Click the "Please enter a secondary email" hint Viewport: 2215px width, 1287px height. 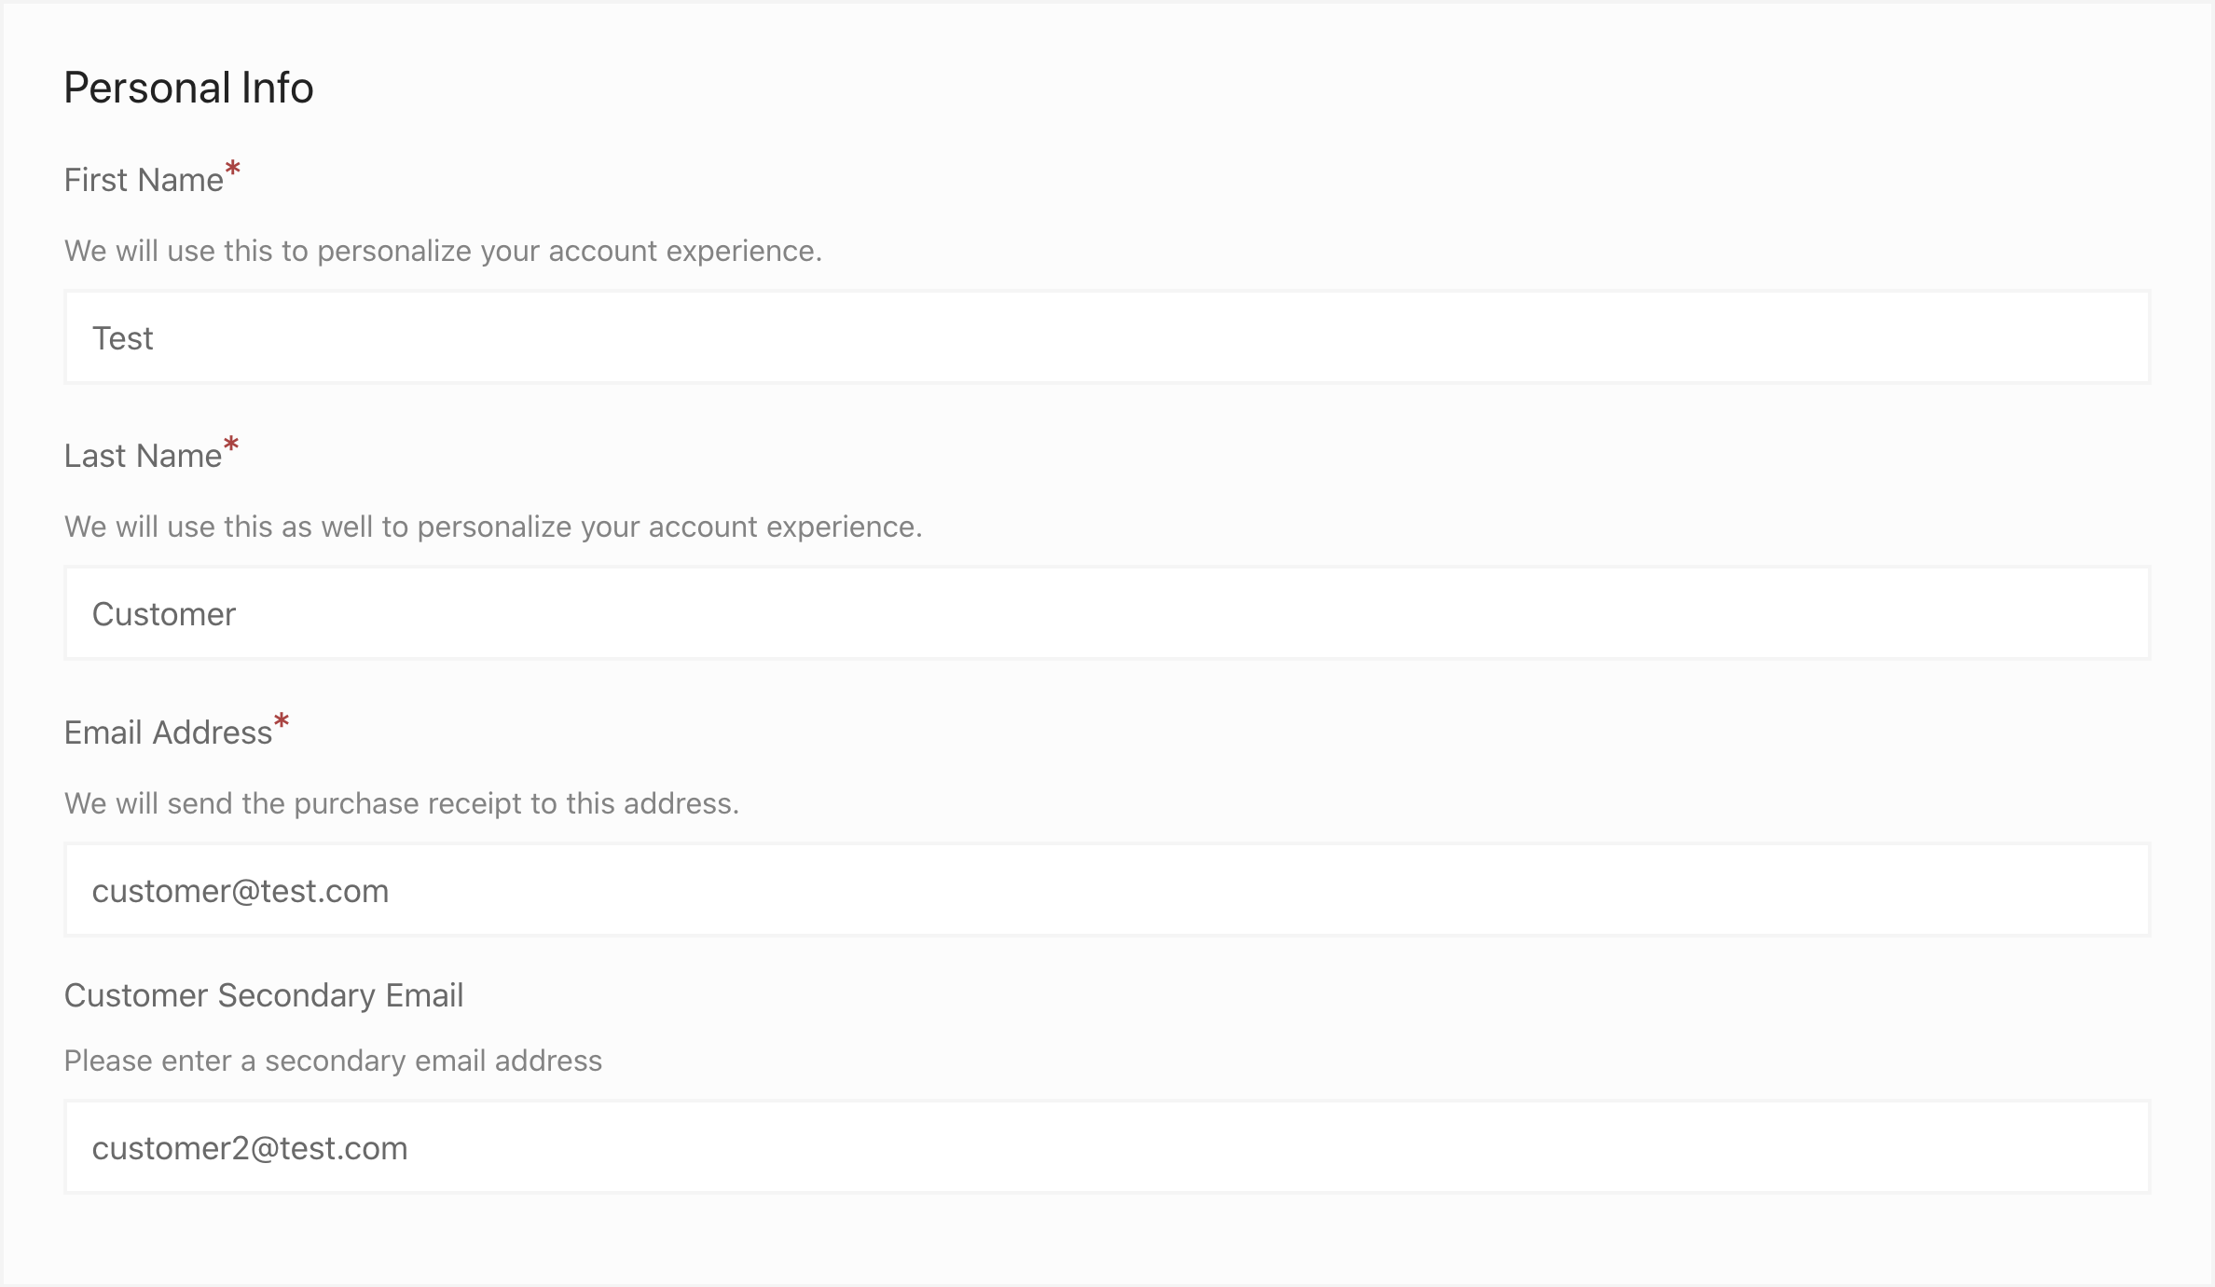click(x=333, y=1061)
